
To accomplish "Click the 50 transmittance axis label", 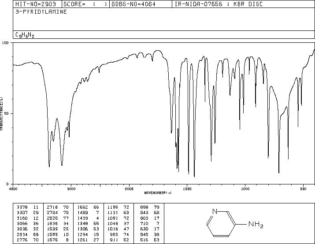I will pyautogui.click(x=7, y=113).
